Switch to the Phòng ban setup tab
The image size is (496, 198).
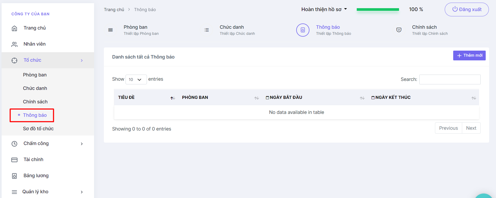pos(136,30)
